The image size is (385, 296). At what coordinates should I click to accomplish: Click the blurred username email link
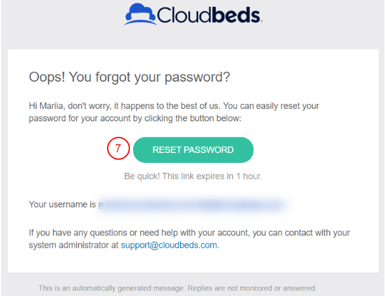(191, 204)
